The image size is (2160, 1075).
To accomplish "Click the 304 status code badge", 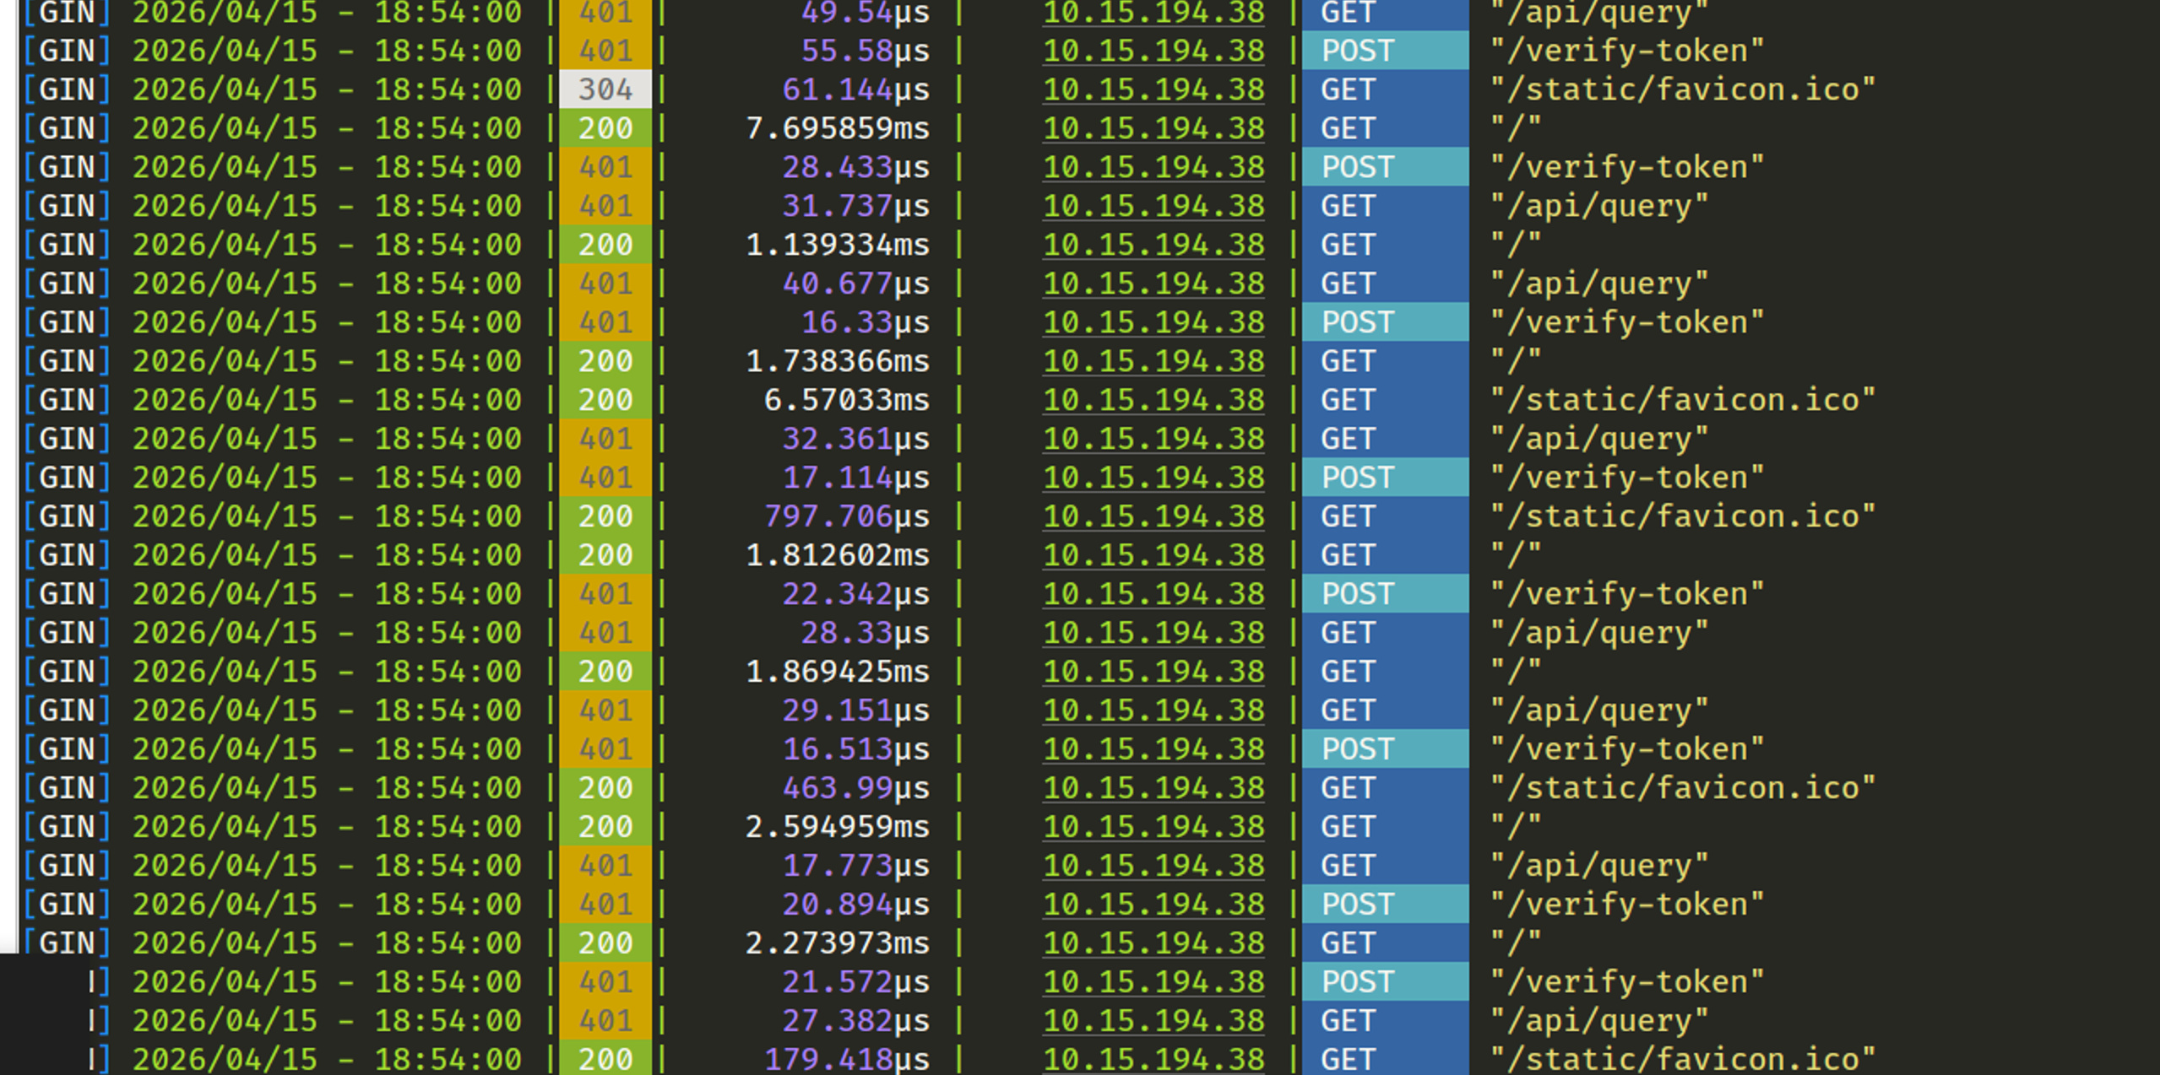I will pos(605,89).
